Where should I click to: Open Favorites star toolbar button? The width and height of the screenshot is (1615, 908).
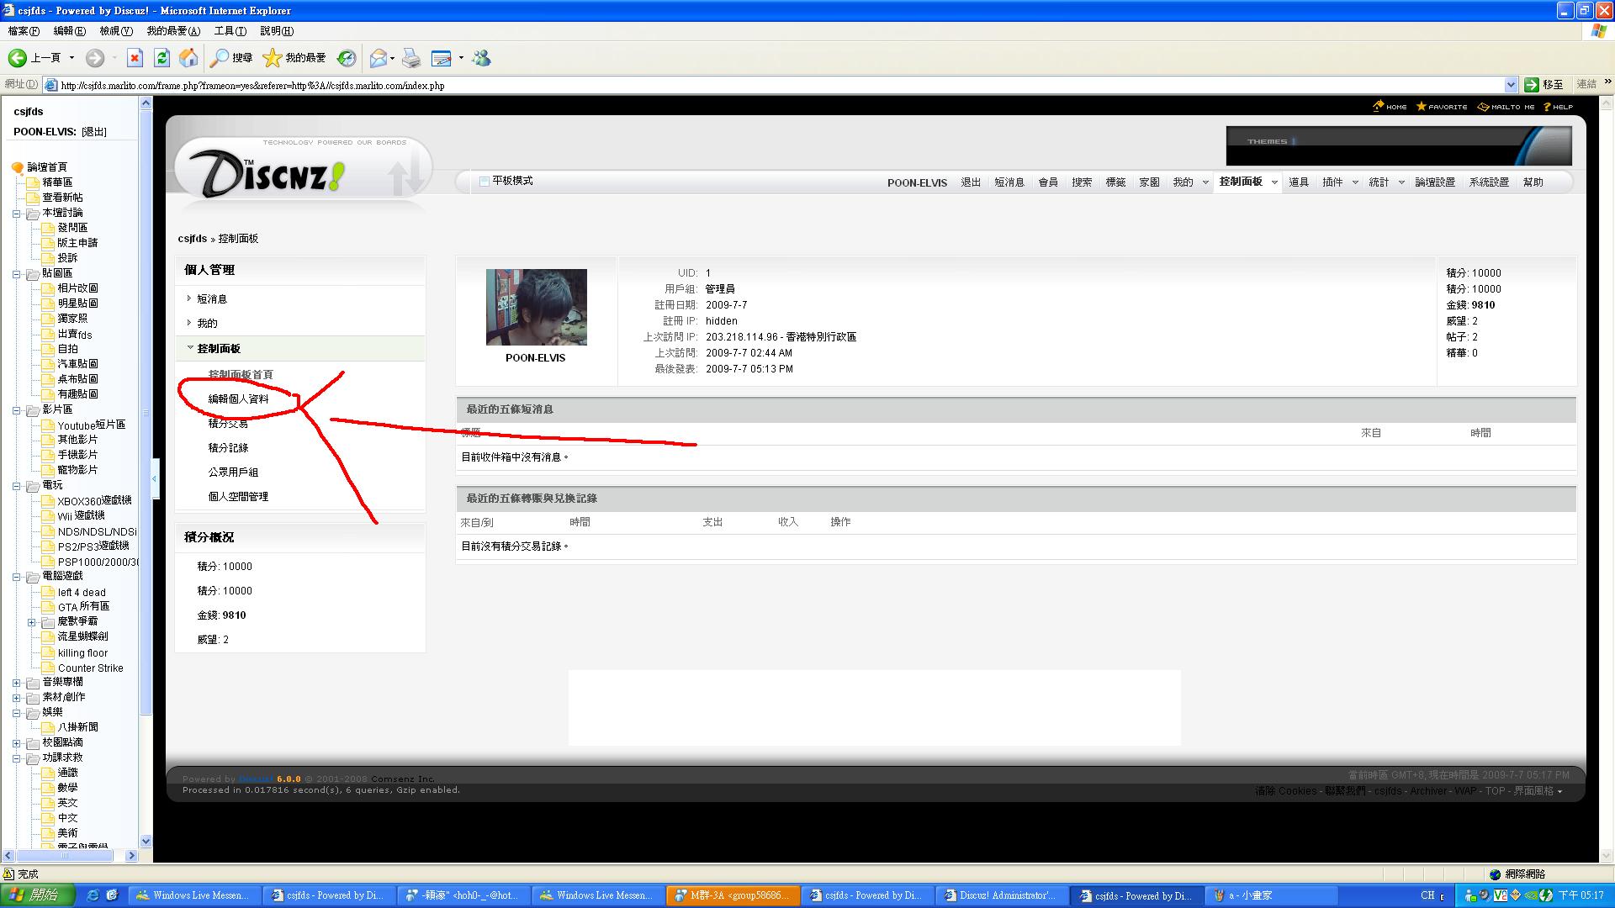pos(294,58)
